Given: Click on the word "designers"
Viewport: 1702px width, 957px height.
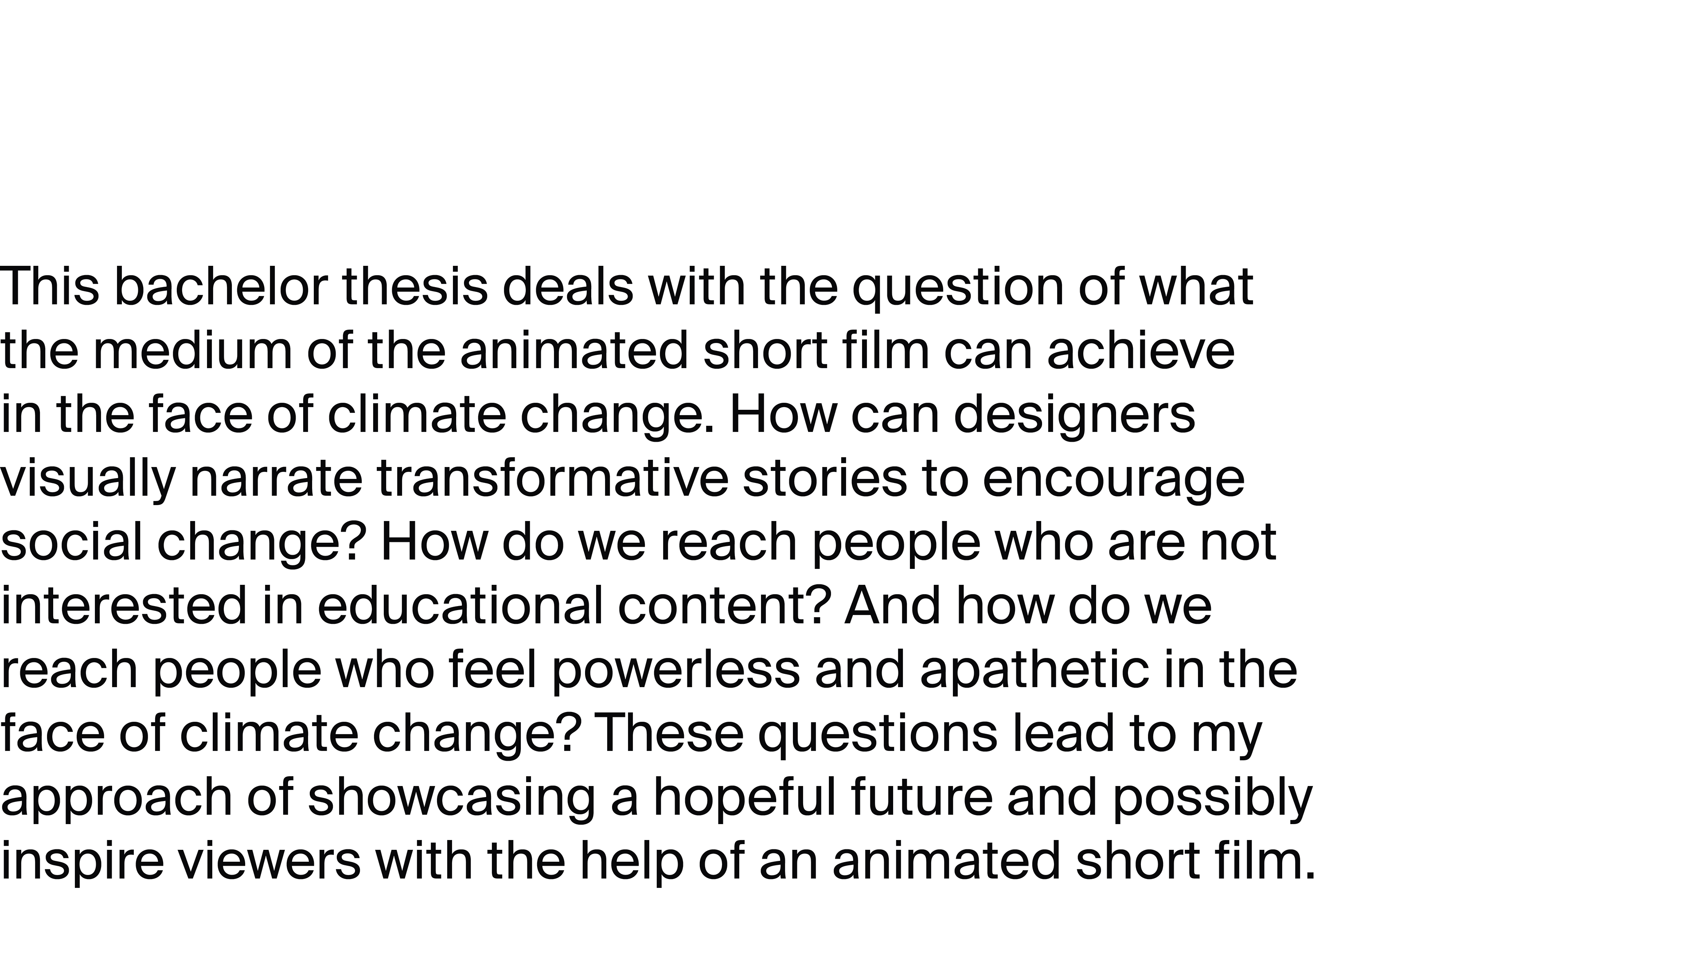Looking at the screenshot, I should 1074,415.
